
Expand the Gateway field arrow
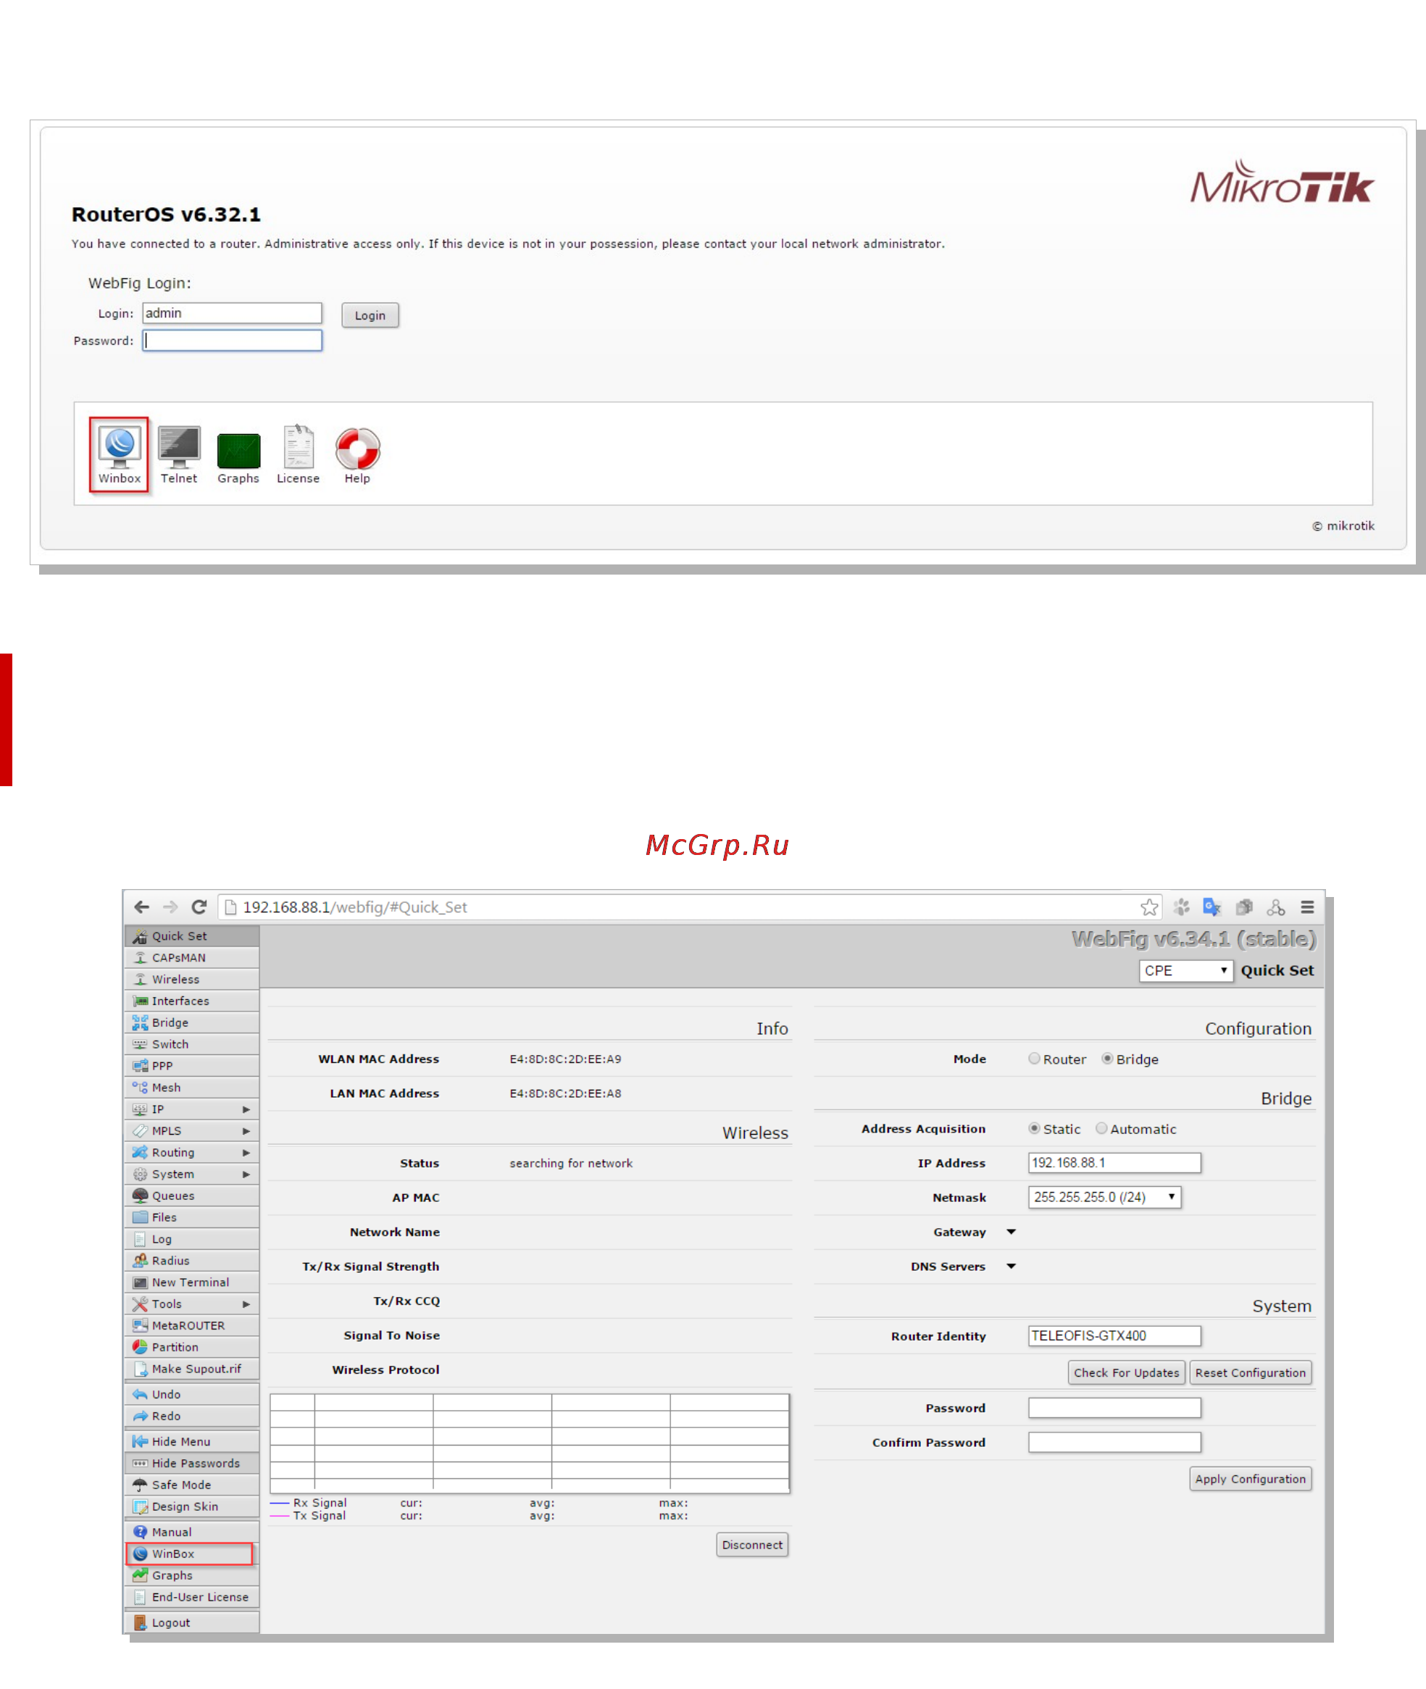click(1011, 1231)
